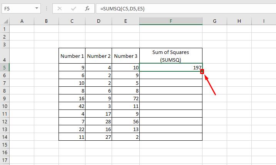Click the fill handle of cell F5
The width and height of the screenshot is (276, 165).
(x=202, y=71)
